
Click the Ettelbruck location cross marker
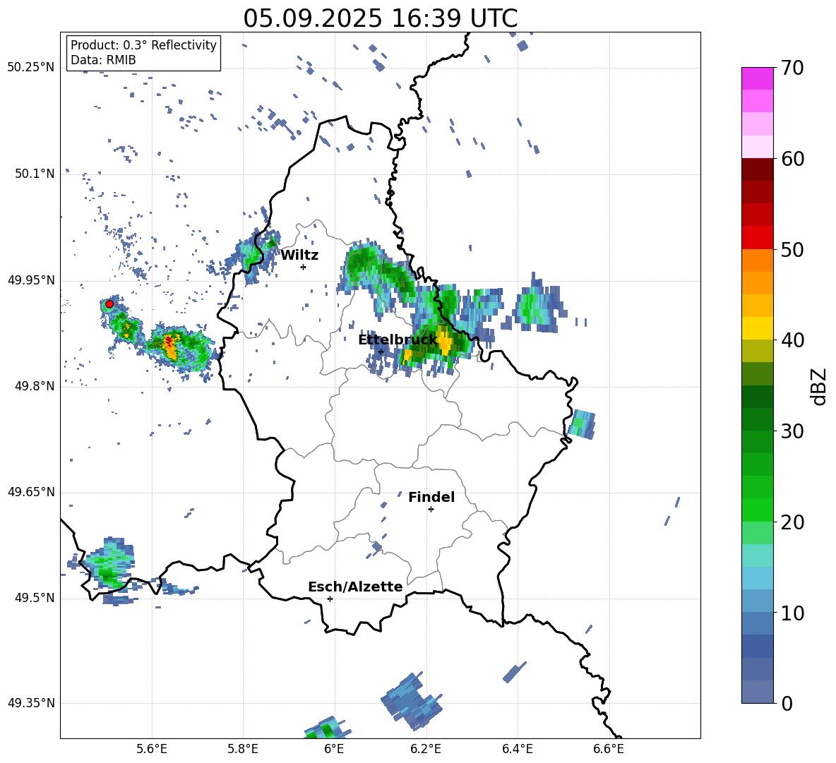(381, 352)
